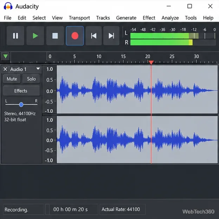Click the pan slider handle
The width and height of the screenshot is (219, 219).
[21, 104]
